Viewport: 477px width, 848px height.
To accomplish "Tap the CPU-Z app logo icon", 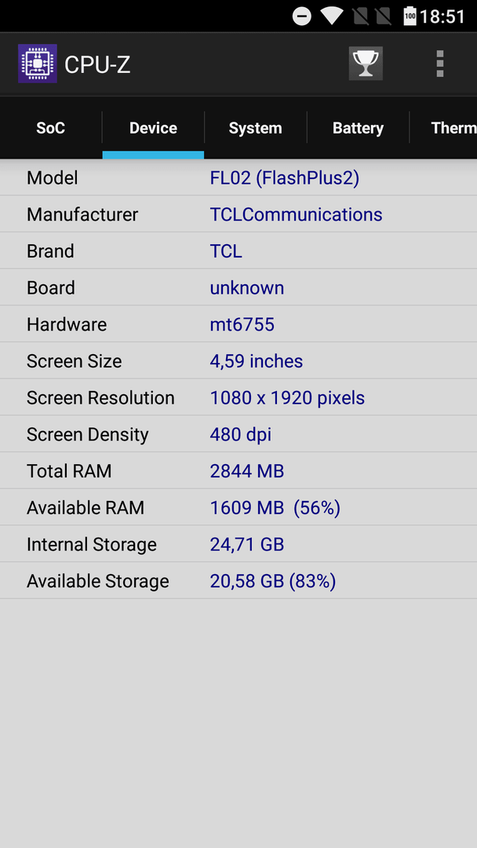I will [38, 64].
